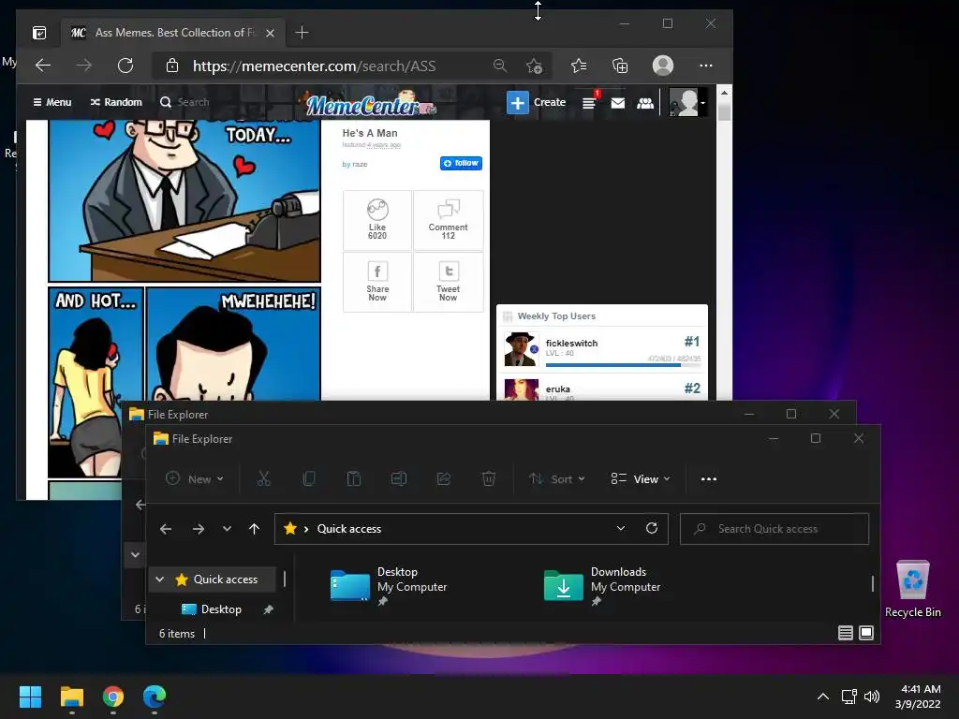Click the Like 6020 button
This screenshot has height=719, width=959.
tap(377, 220)
